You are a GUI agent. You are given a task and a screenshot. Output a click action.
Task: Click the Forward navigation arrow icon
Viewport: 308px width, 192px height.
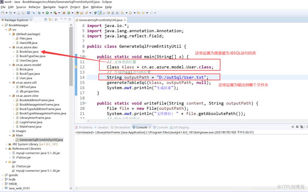pos(151,13)
